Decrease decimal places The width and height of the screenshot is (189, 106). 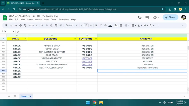(51, 25)
